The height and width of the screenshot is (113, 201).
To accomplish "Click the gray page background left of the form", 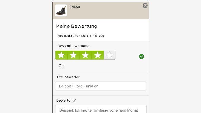I will coord(25,56).
